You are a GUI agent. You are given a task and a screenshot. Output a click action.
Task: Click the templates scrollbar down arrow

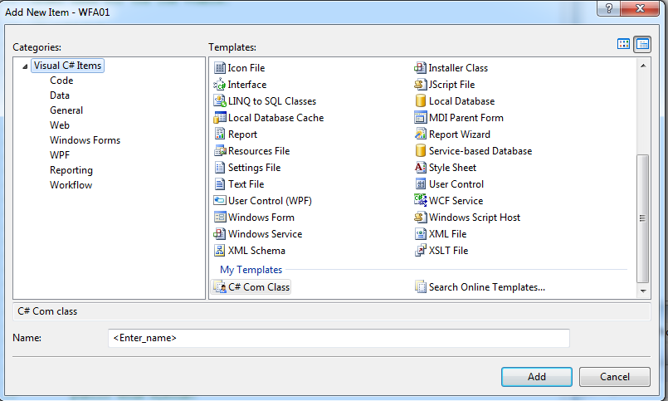pyautogui.click(x=643, y=291)
